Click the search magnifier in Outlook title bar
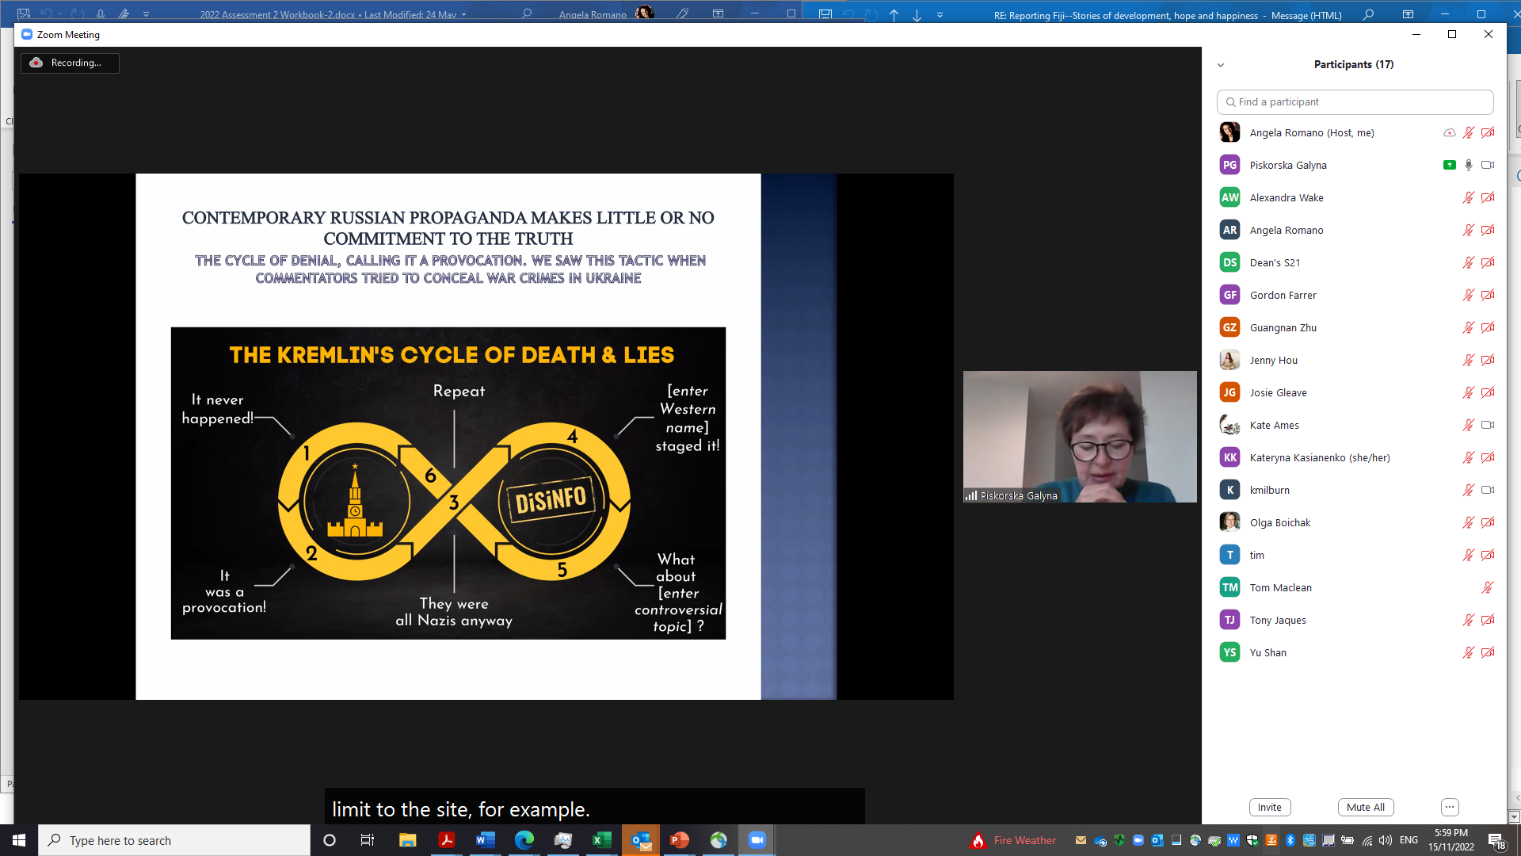1521x856 pixels. coord(1367,14)
